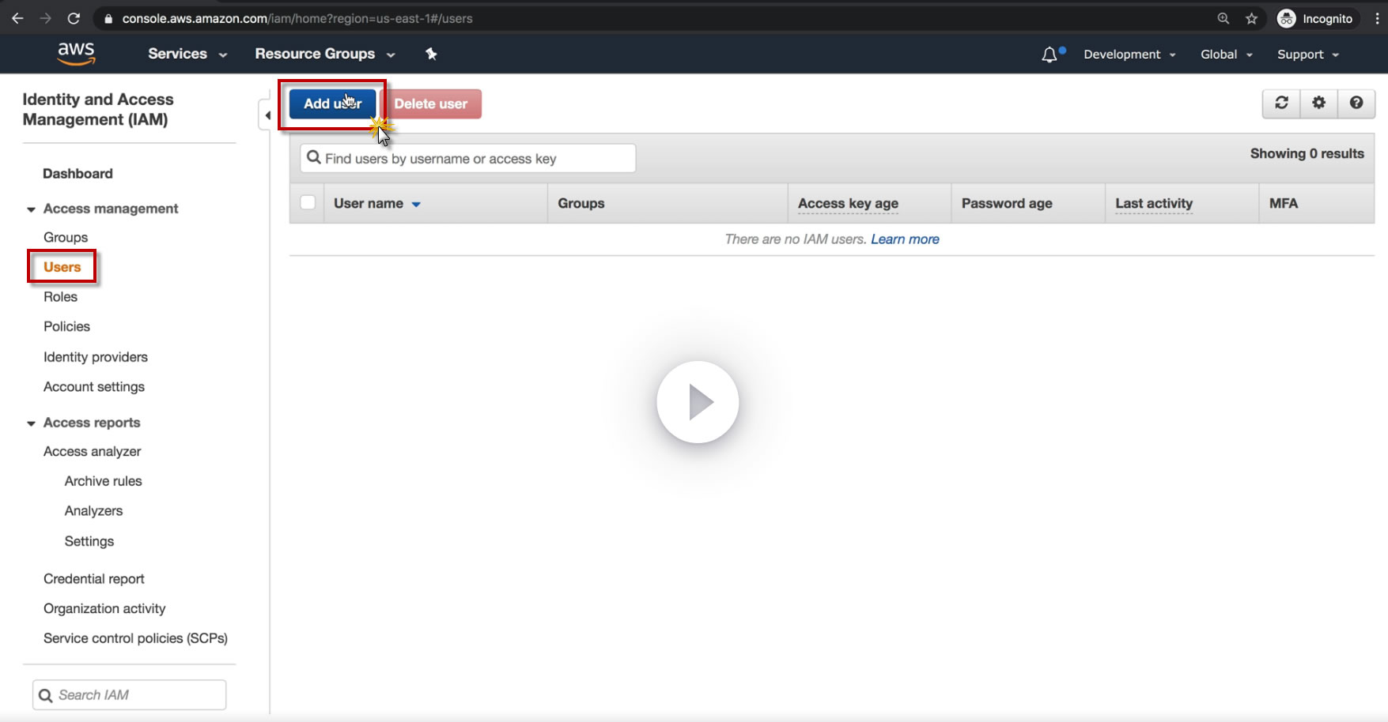1388x722 pixels.
Task: Open Archive rules
Action: (104, 481)
